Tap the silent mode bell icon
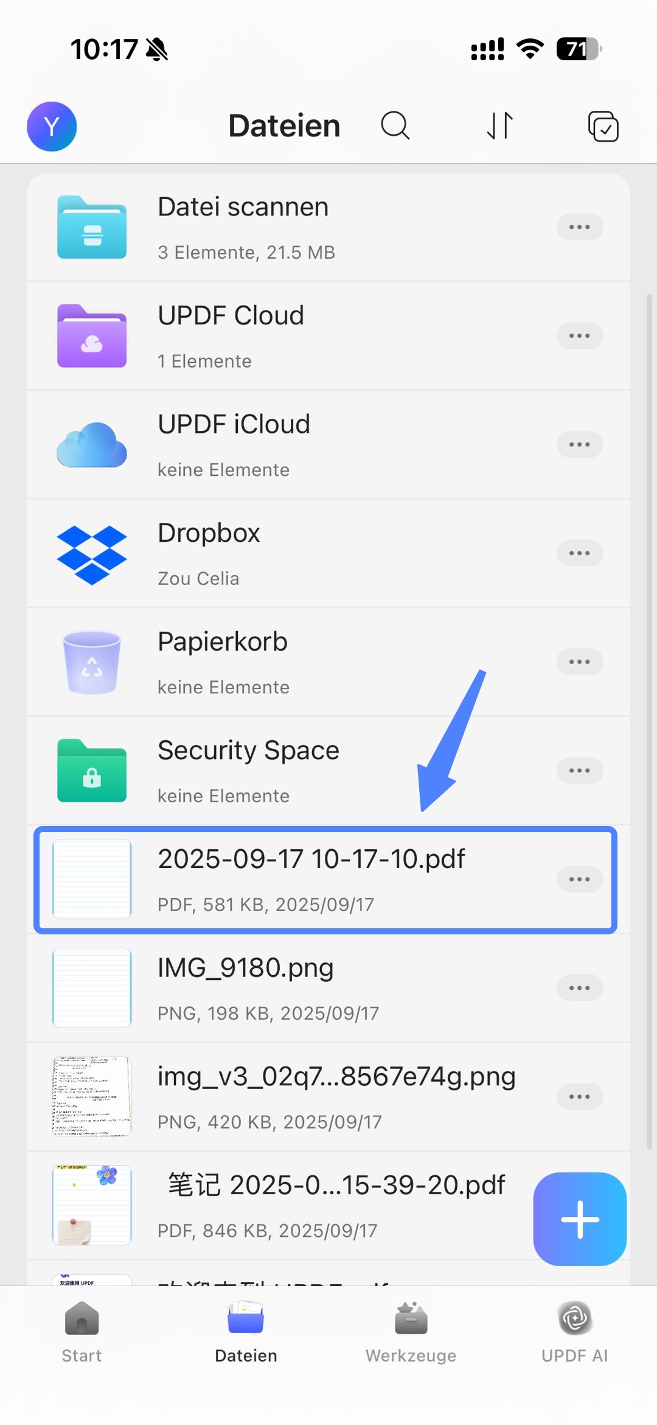657x1425 pixels. (157, 49)
